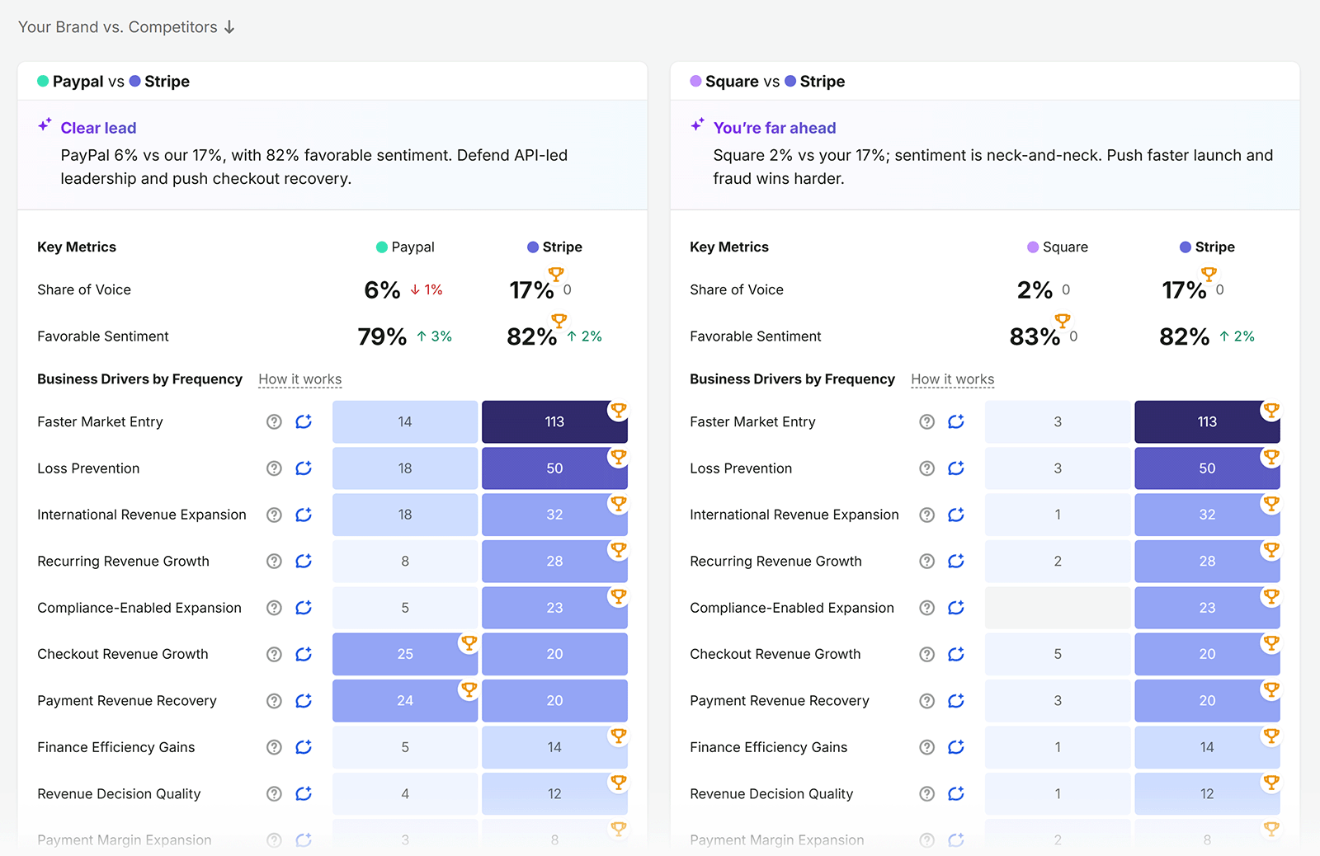Open help icon for Loss Prevention in Square card
The height and width of the screenshot is (856, 1320).
(x=927, y=468)
